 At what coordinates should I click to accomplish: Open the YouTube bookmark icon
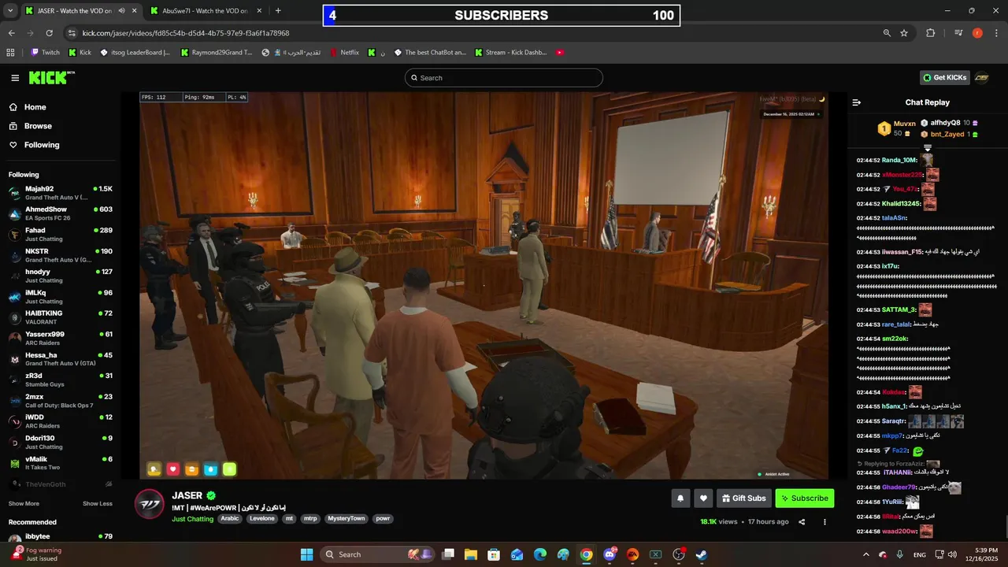(559, 53)
